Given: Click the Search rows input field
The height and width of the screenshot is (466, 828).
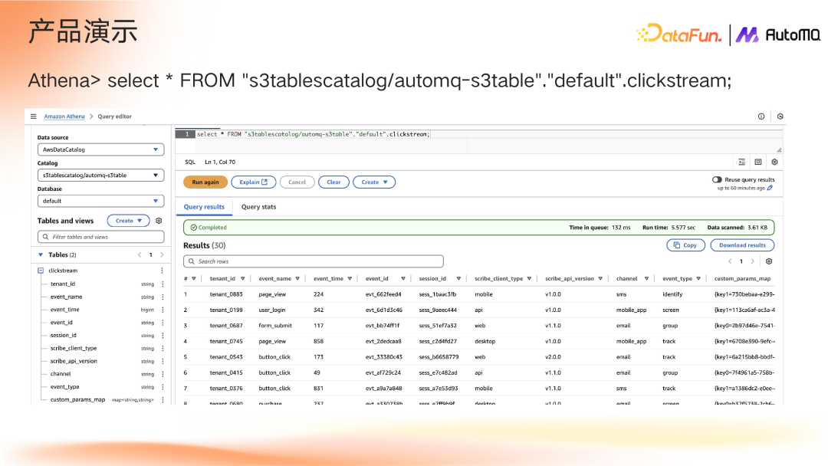Looking at the screenshot, I should (x=313, y=261).
